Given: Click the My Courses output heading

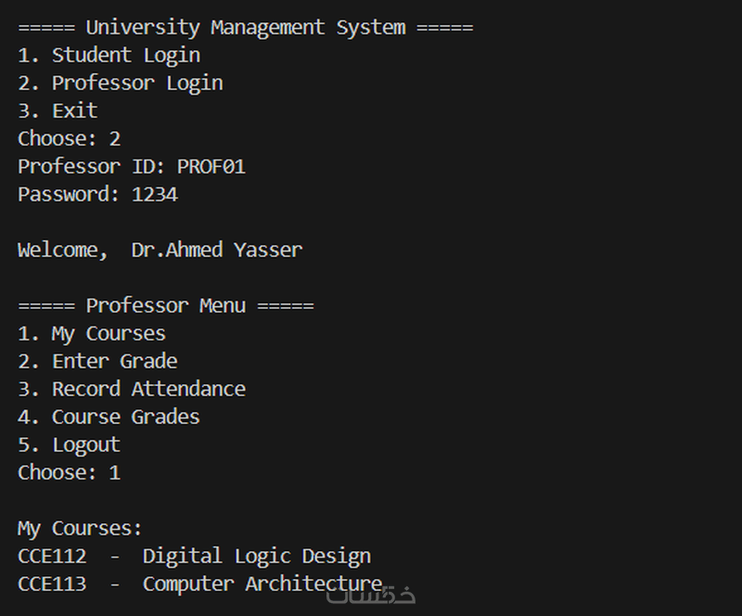Looking at the screenshot, I should [x=80, y=529].
